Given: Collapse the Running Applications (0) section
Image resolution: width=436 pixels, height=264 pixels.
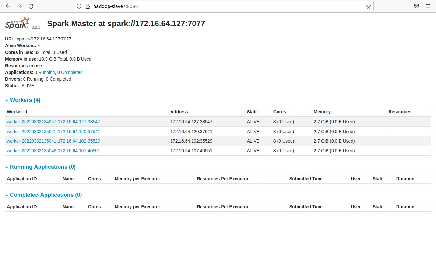Looking at the screenshot, I should pos(40,167).
